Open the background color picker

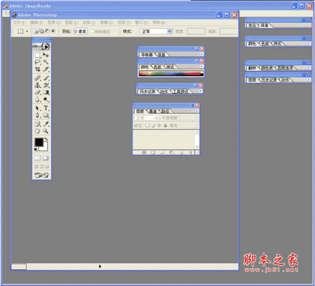(45, 148)
